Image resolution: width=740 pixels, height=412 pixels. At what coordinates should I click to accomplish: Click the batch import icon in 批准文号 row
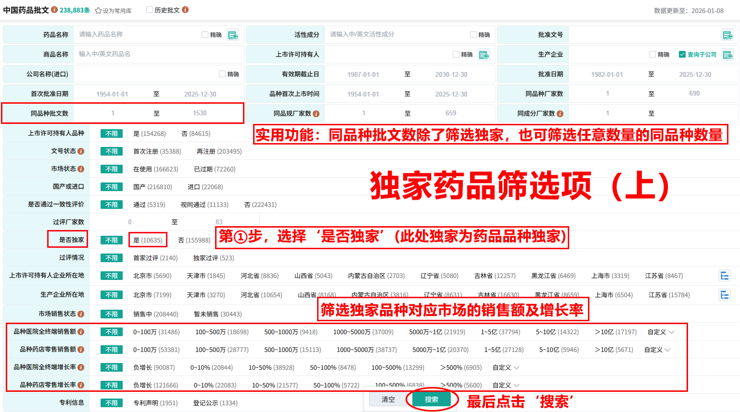727,35
